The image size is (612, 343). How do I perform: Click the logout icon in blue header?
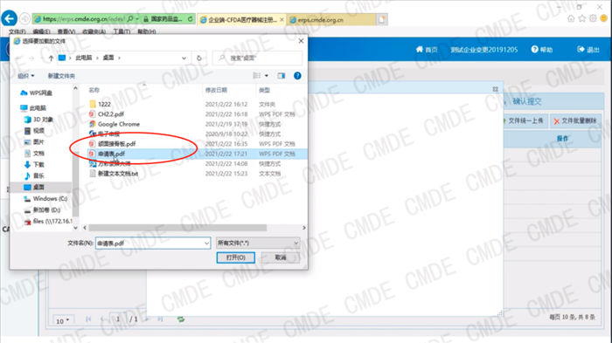[x=581, y=50]
